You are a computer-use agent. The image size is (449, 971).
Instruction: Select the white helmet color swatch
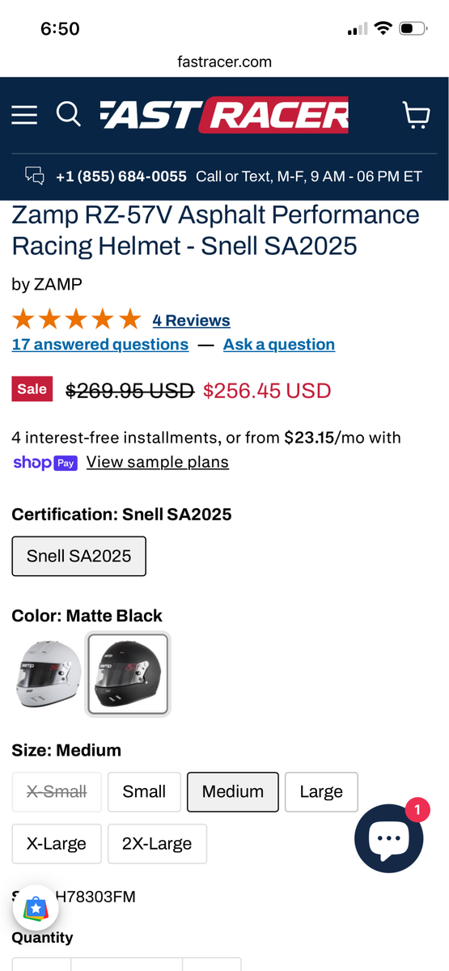(48, 675)
